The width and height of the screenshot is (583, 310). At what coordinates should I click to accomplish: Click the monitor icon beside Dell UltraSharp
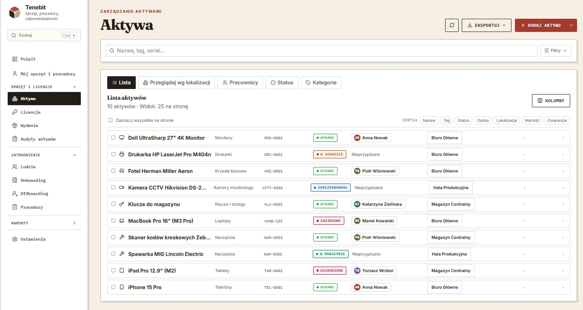(x=121, y=138)
